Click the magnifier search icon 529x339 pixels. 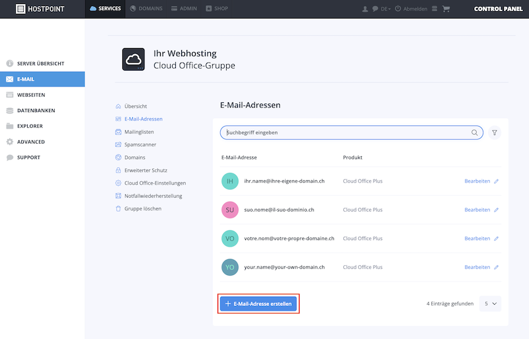474,133
